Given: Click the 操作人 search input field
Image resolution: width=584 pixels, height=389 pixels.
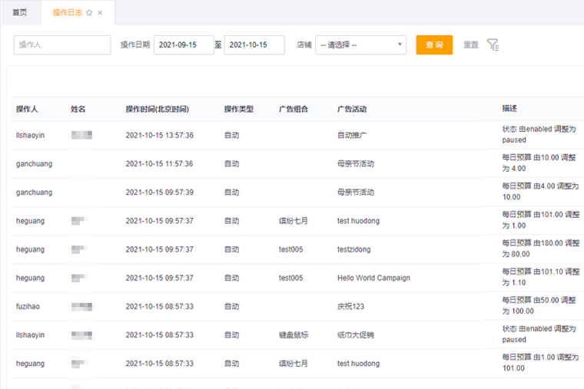Looking at the screenshot, I should (x=62, y=45).
